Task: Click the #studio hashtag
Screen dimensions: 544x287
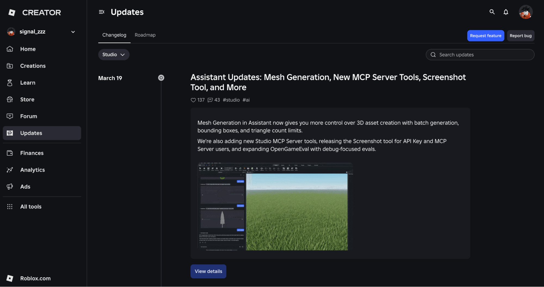Action: coord(231,100)
